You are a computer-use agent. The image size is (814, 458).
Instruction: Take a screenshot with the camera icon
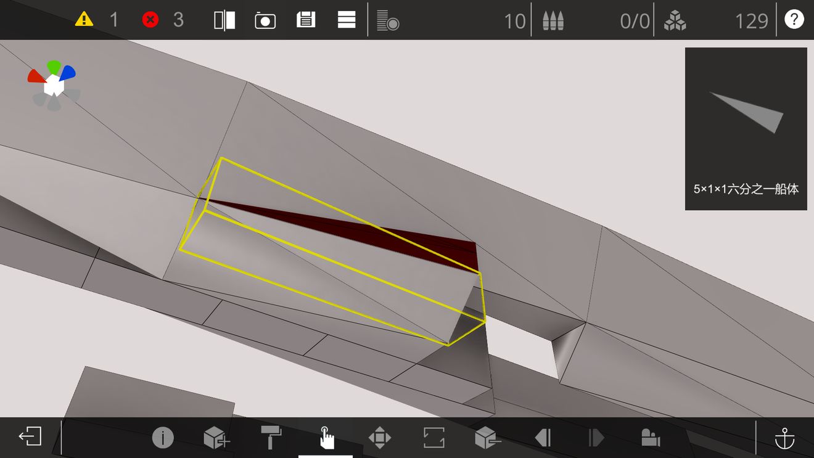tap(265, 20)
